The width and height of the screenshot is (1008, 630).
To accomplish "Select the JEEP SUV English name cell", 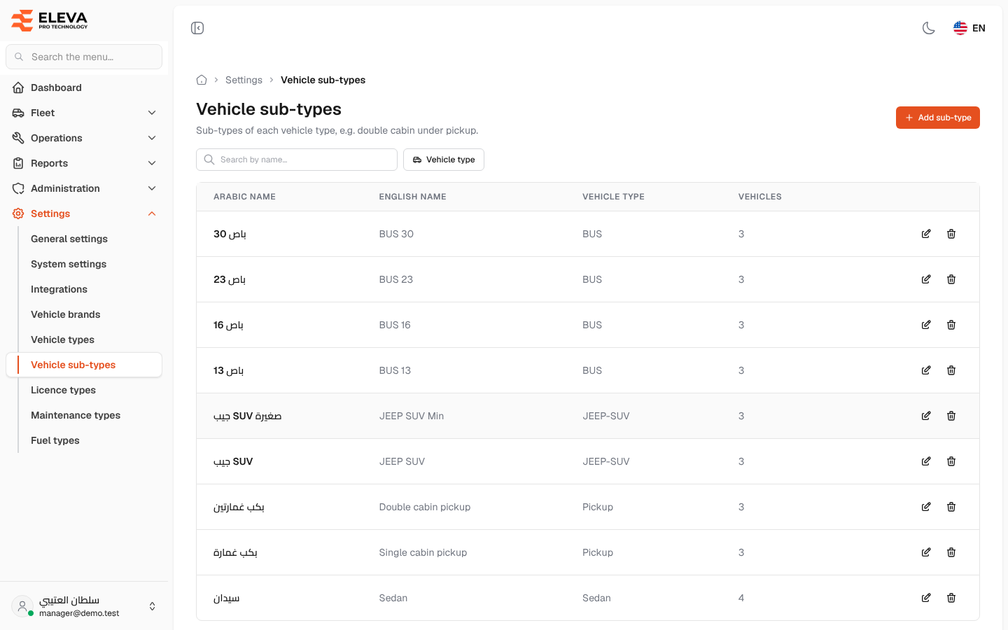I will coord(402,461).
